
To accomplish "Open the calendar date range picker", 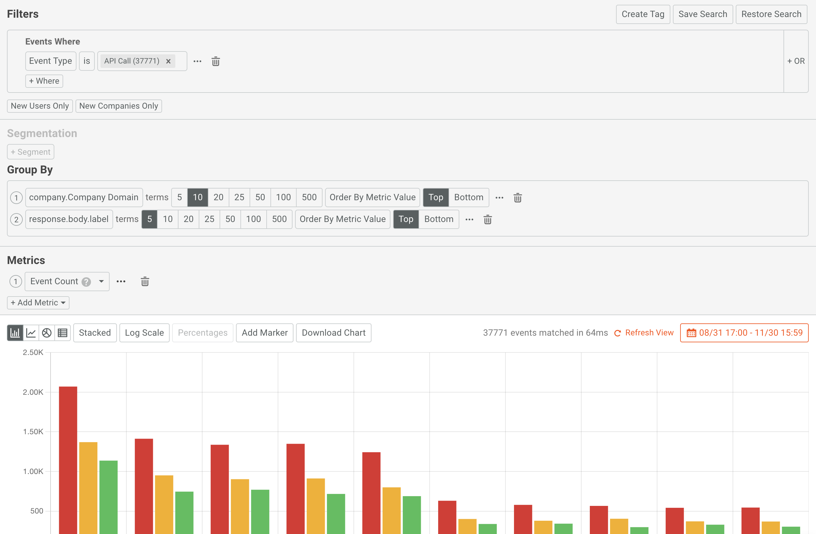I will [692, 333].
